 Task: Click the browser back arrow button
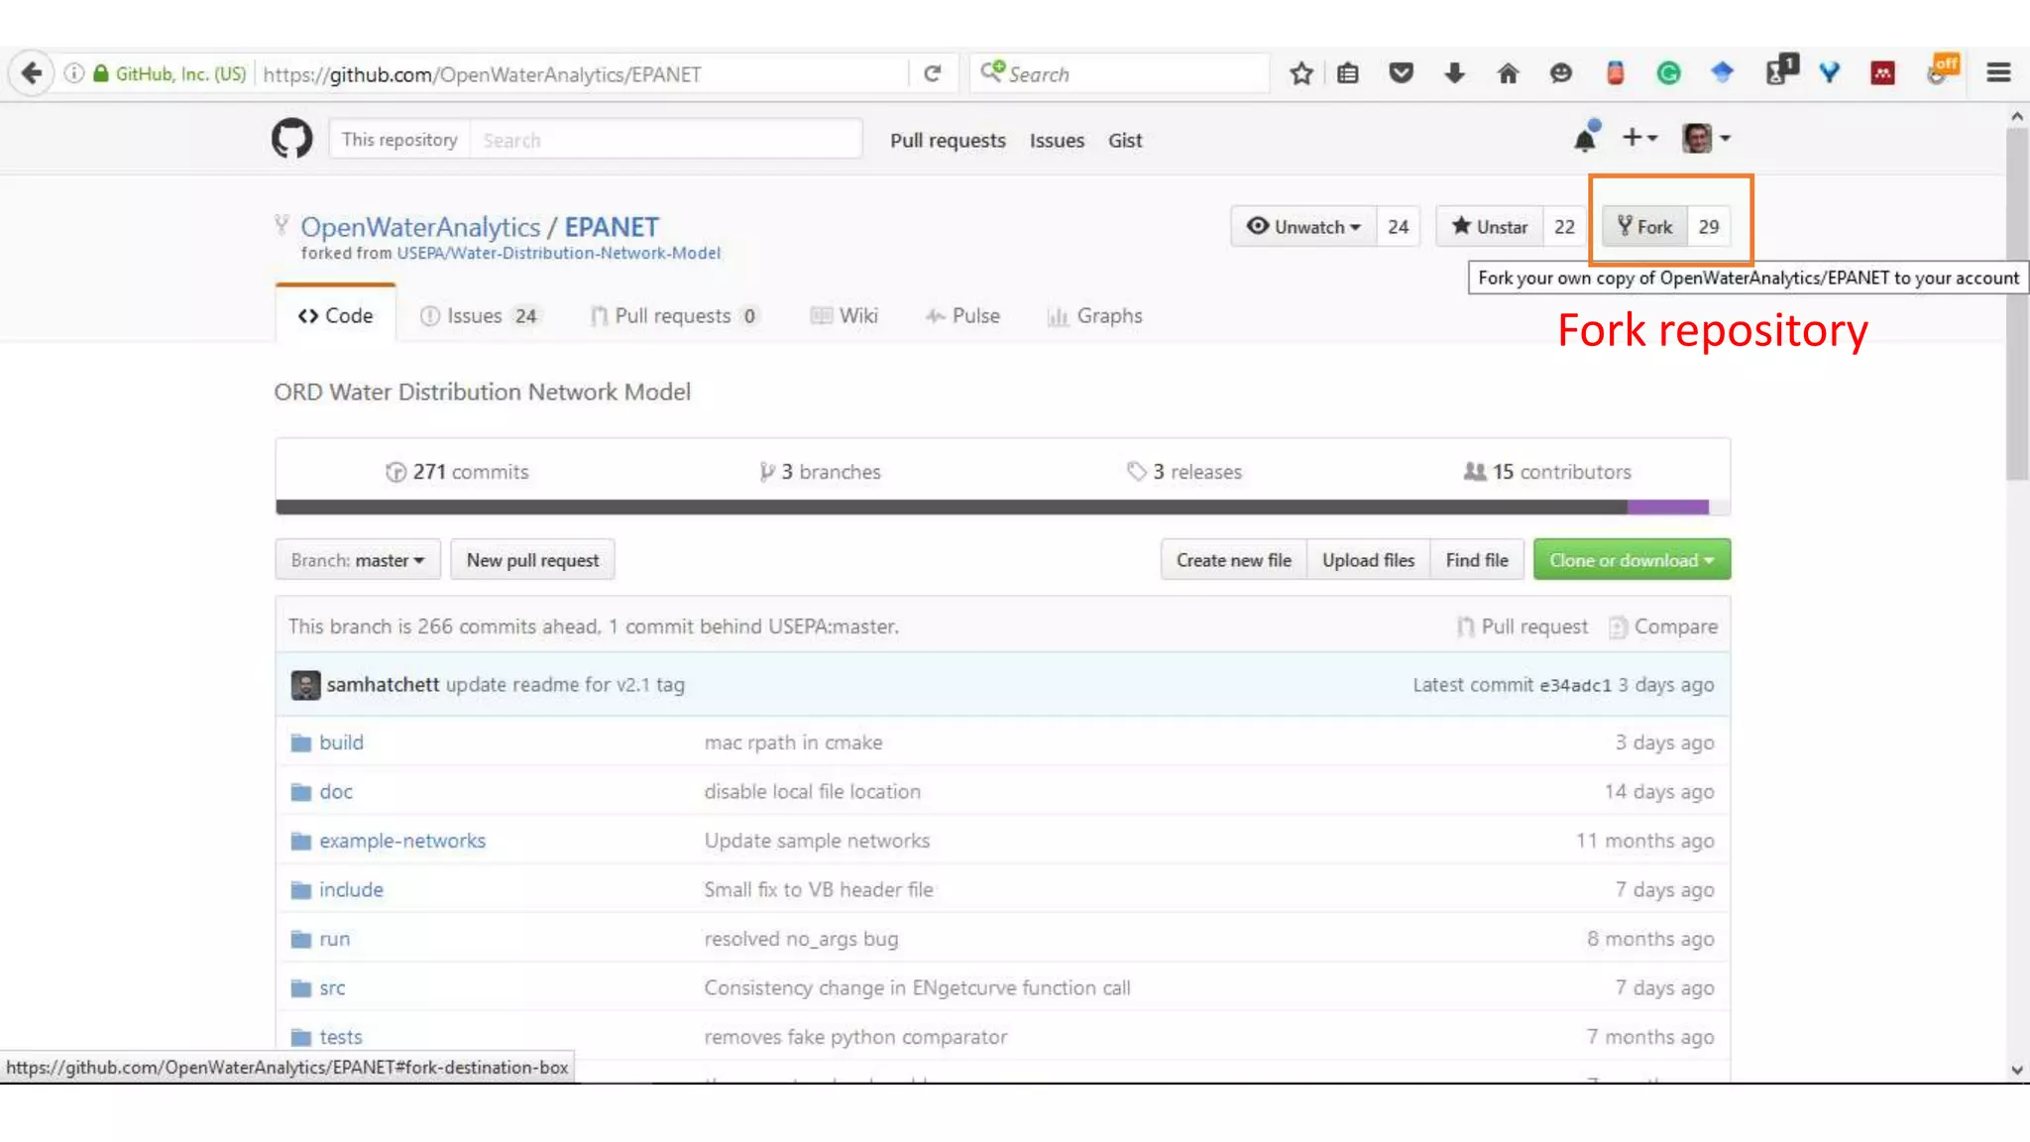(31, 73)
